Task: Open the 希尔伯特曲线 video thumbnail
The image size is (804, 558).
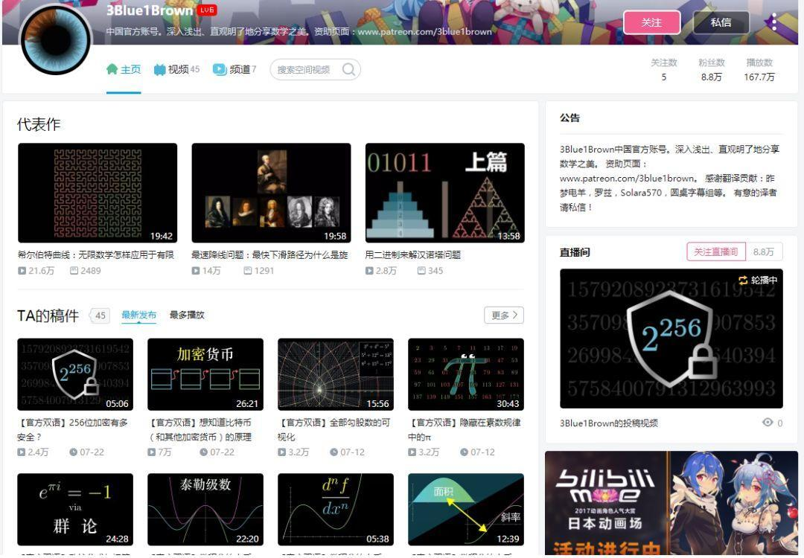Action: [98, 193]
